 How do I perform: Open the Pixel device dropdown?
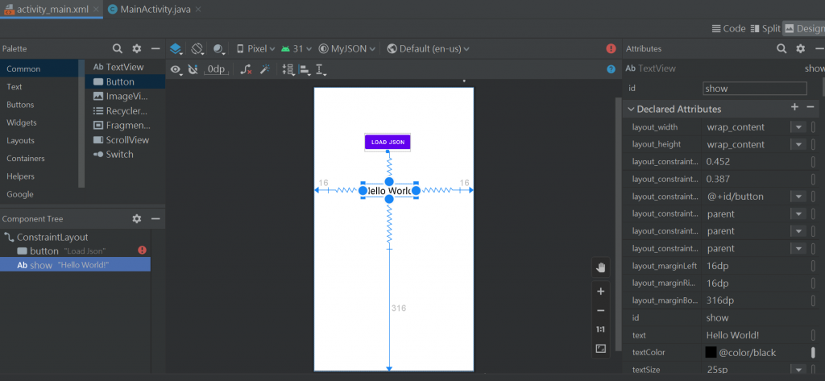click(x=255, y=49)
